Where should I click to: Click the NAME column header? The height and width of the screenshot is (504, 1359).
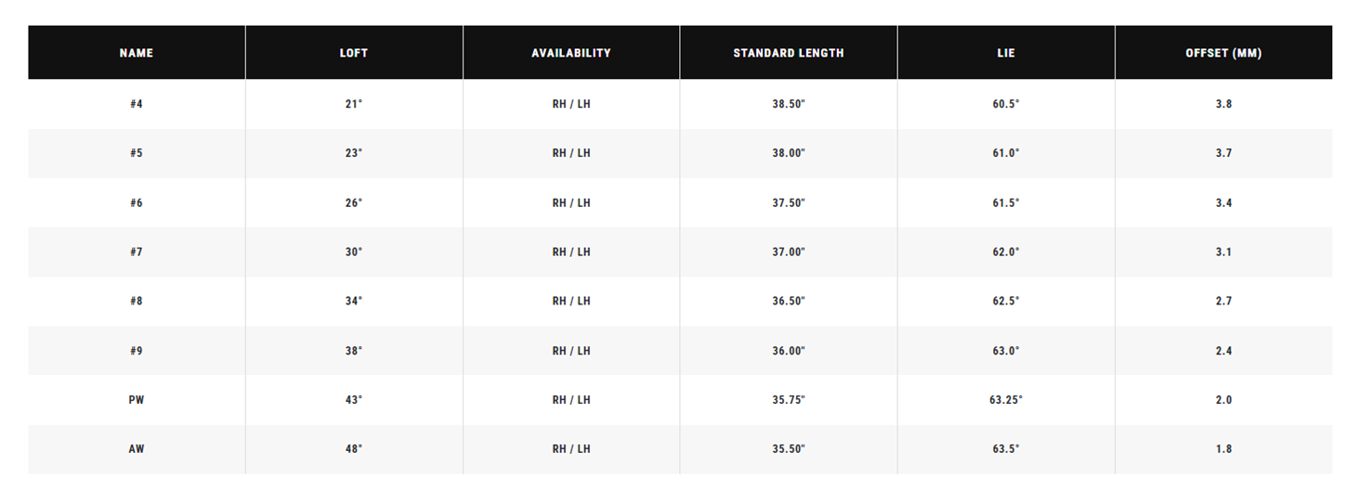tap(137, 53)
